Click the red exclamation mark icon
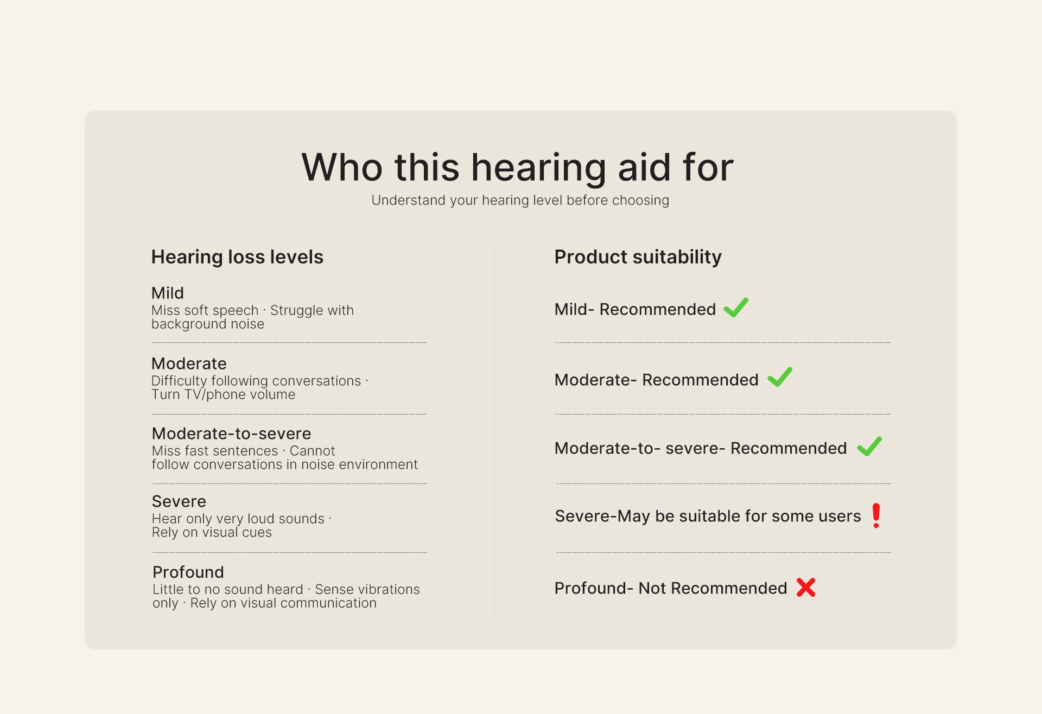This screenshot has height=714, width=1042. click(x=876, y=515)
